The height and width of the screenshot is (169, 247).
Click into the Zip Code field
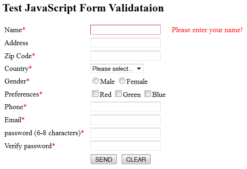click(125, 56)
